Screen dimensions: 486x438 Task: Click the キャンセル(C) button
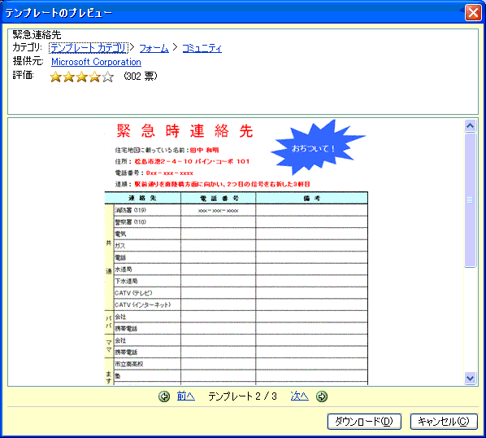[444, 421]
